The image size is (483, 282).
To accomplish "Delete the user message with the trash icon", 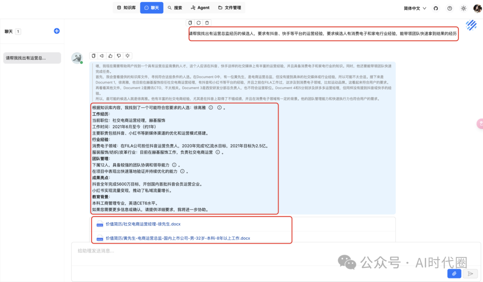I will coord(207,23).
